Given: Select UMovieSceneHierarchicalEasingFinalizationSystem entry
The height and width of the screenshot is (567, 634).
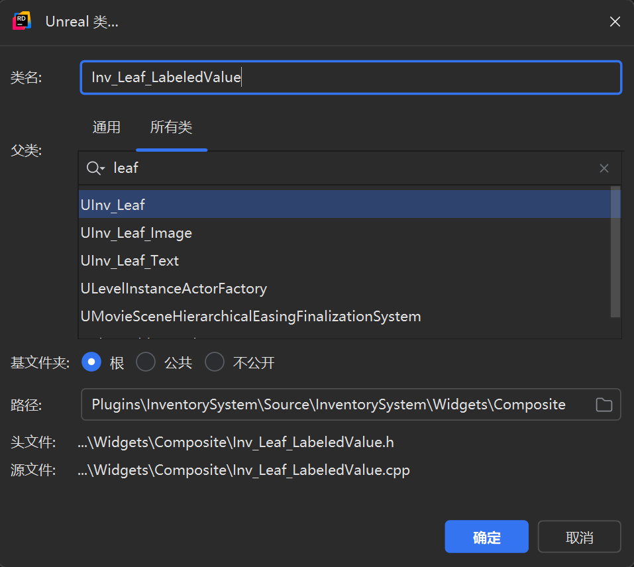Looking at the screenshot, I should pyautogui.click(x=344, y=317).
